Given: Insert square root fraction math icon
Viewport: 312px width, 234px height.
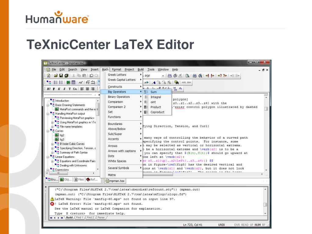Looking at the screenshot, I should tap(88, 82).
